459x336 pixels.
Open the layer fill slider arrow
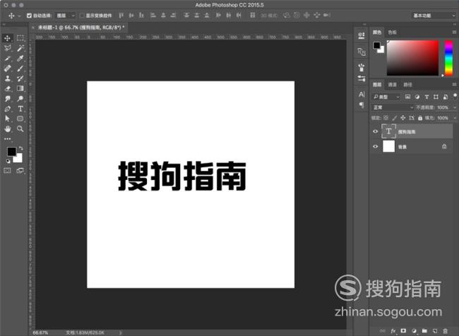(455, 118)
